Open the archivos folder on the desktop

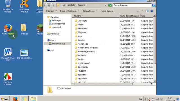[24, 29]
